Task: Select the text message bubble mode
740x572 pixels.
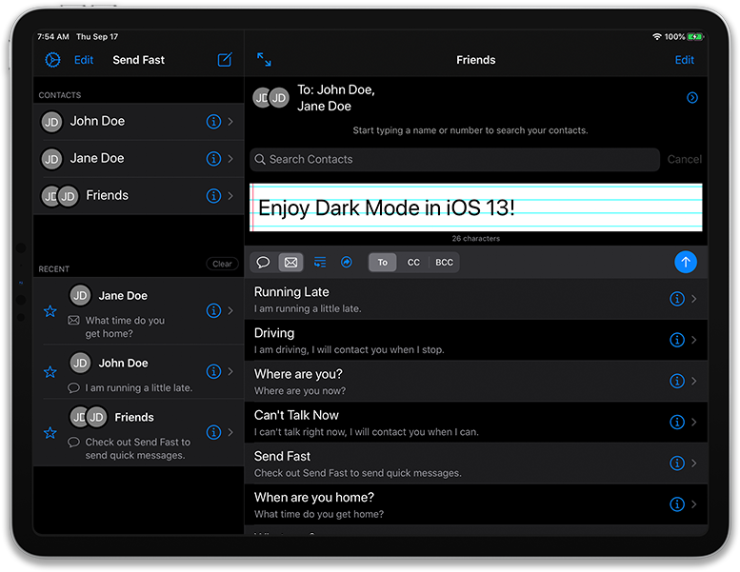Action: pos(263,262)
